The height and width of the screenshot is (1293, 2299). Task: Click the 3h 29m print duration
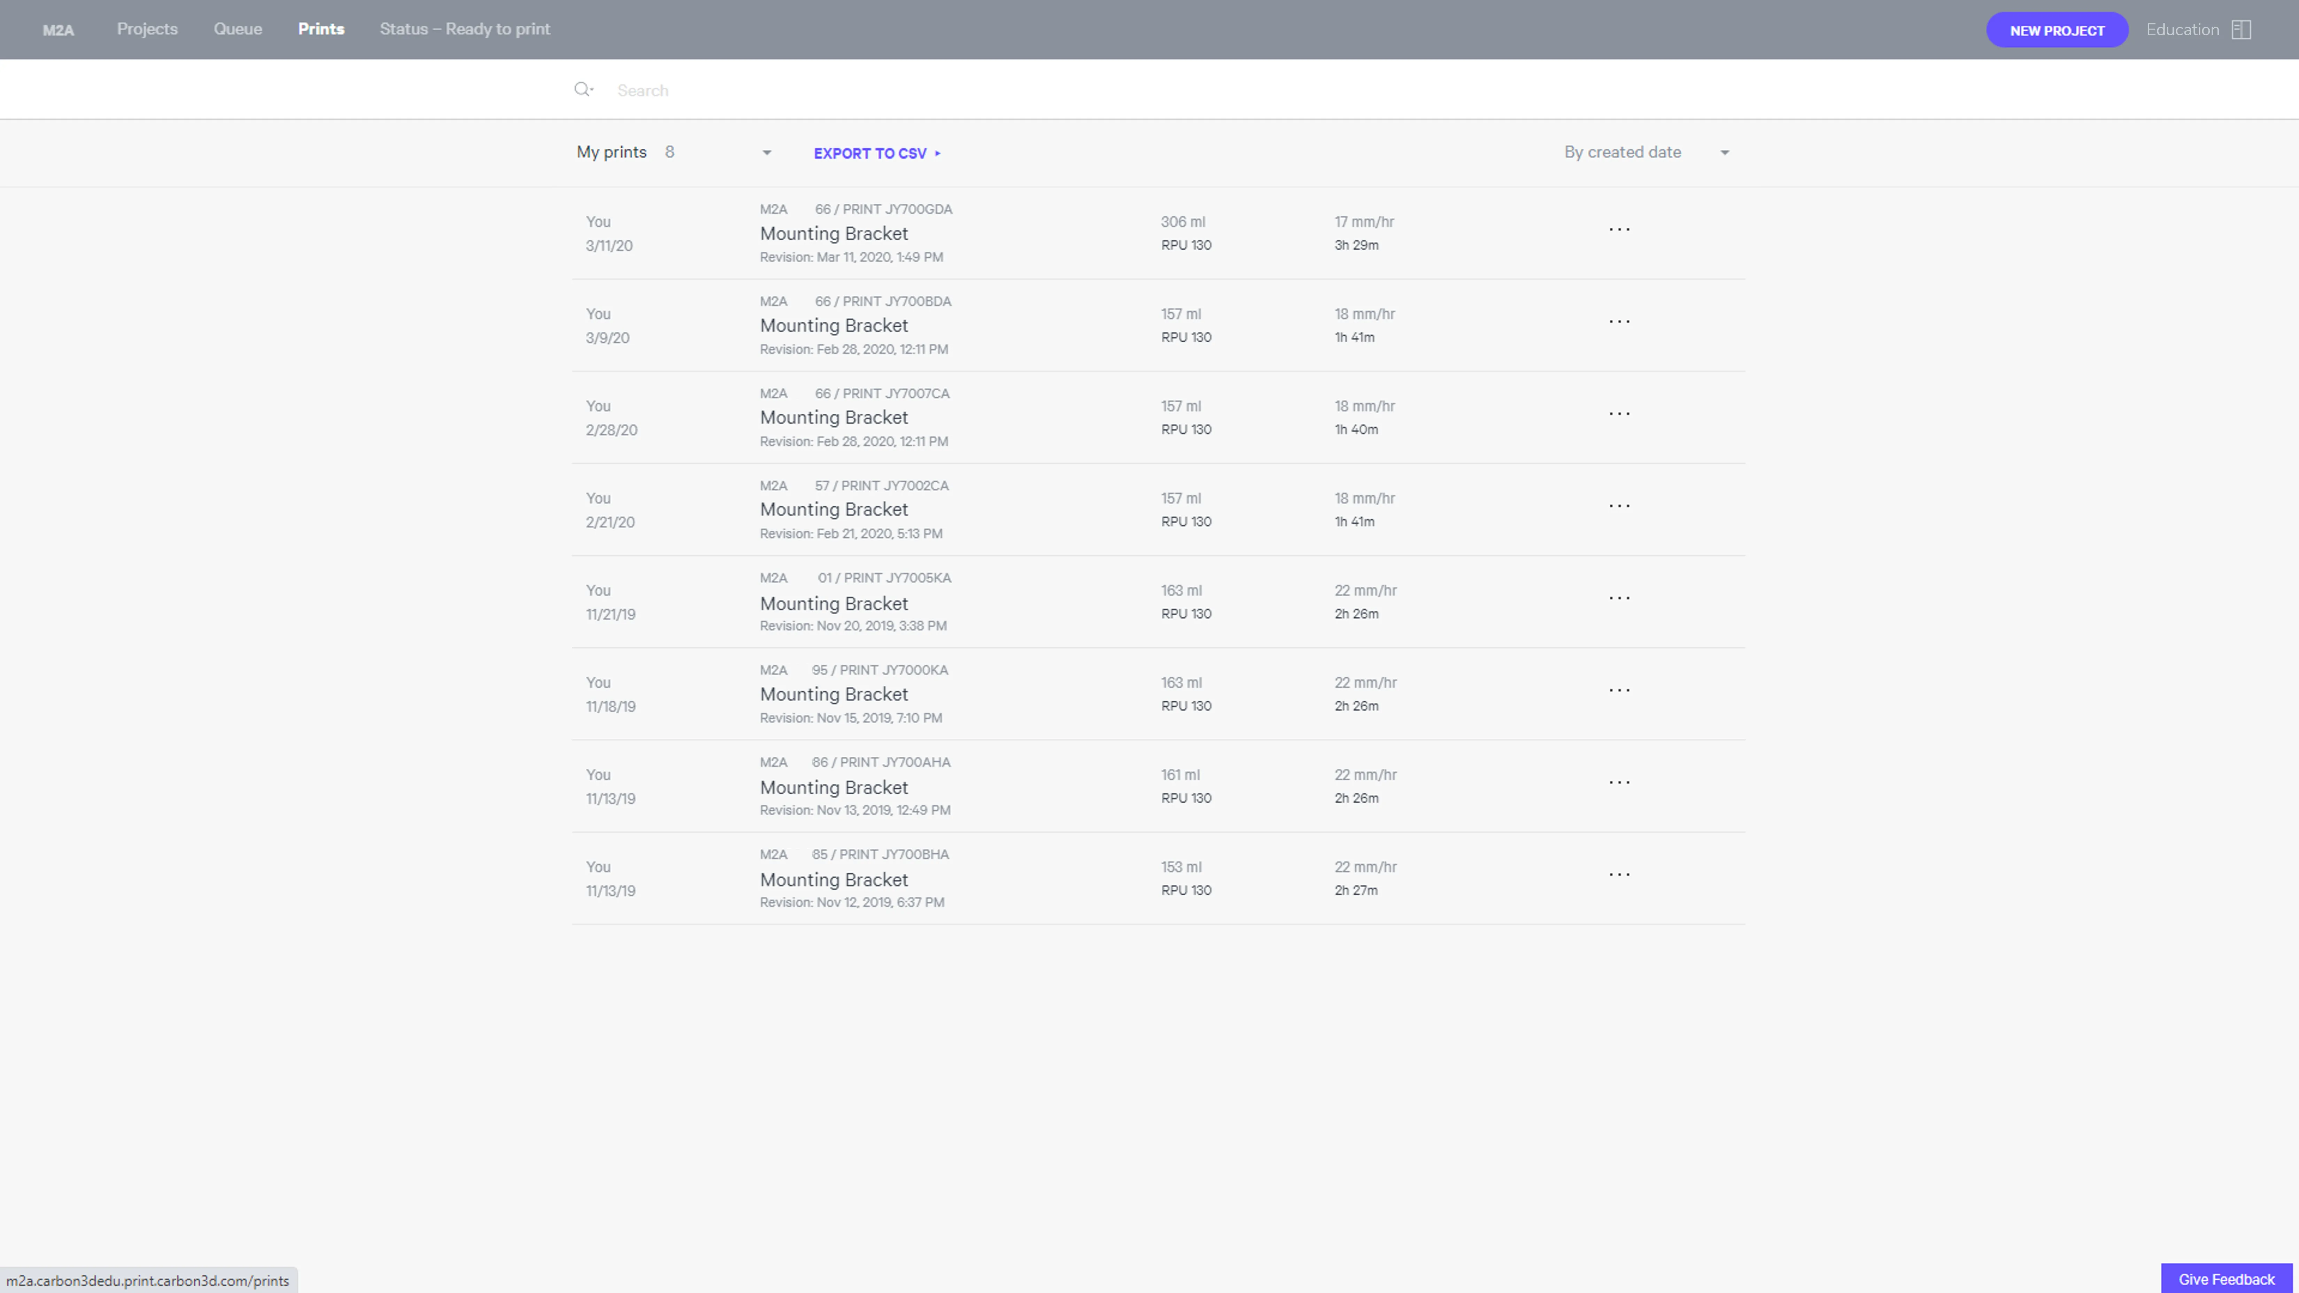[x=1356, y=246]
